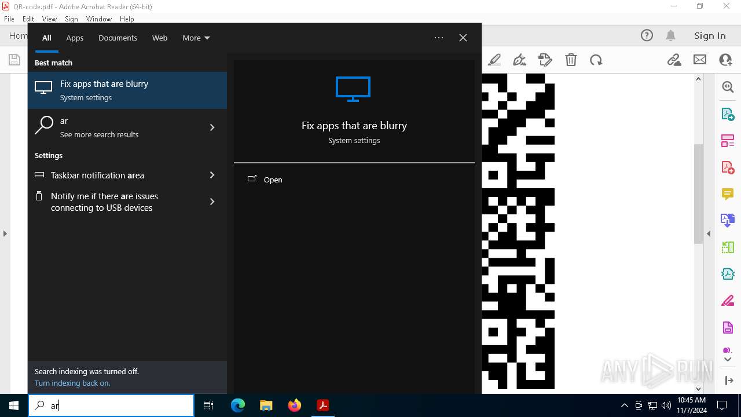Image resolution: width=741 pixels, height=417 pixels.
Task: Rotate the page clockwise
Action: (596, 60)
